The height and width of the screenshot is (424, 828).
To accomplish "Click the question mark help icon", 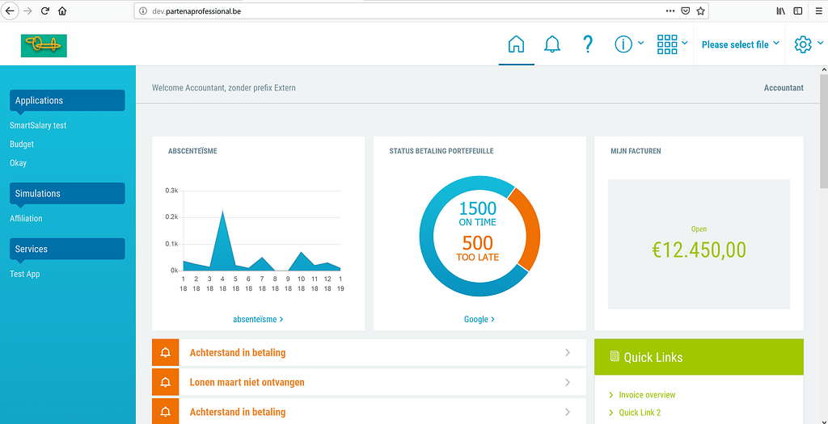I will pos(588,44).
